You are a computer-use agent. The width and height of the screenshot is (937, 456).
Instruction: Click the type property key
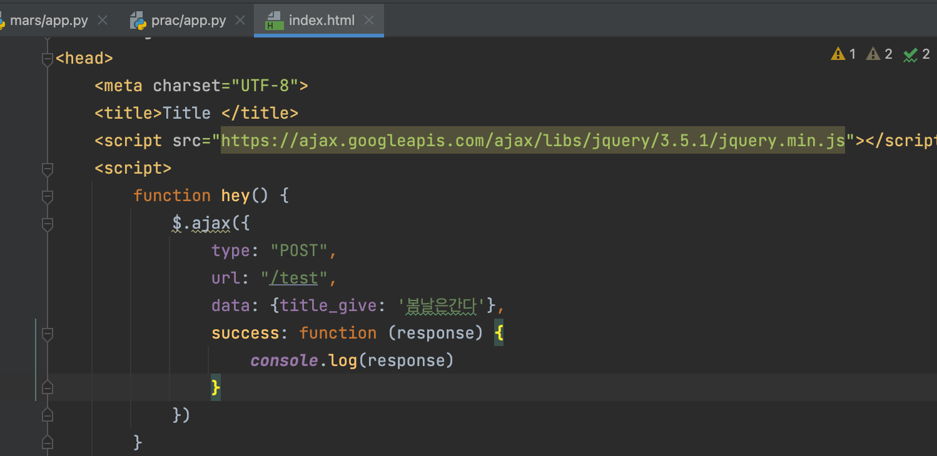[231, 251]
